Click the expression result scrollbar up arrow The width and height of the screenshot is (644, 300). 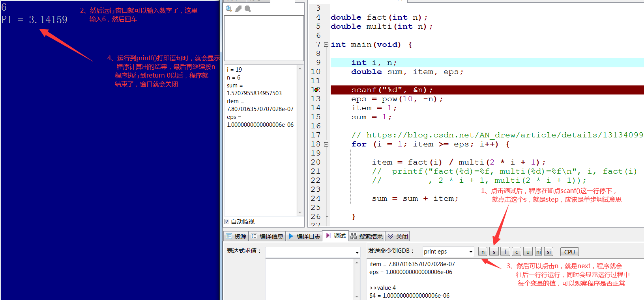coord(357,262)
